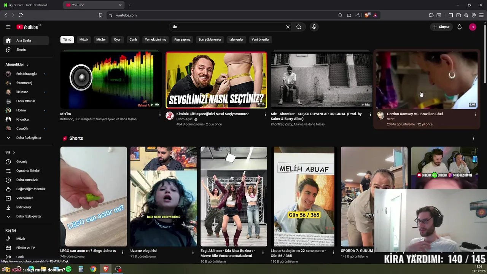Open the Brave Shields lion icon

367,15
